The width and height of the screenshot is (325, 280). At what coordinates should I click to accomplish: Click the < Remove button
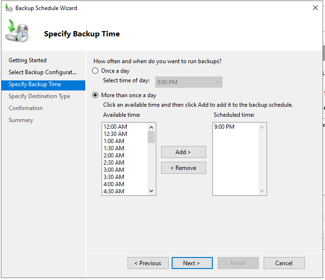(183, 168)
